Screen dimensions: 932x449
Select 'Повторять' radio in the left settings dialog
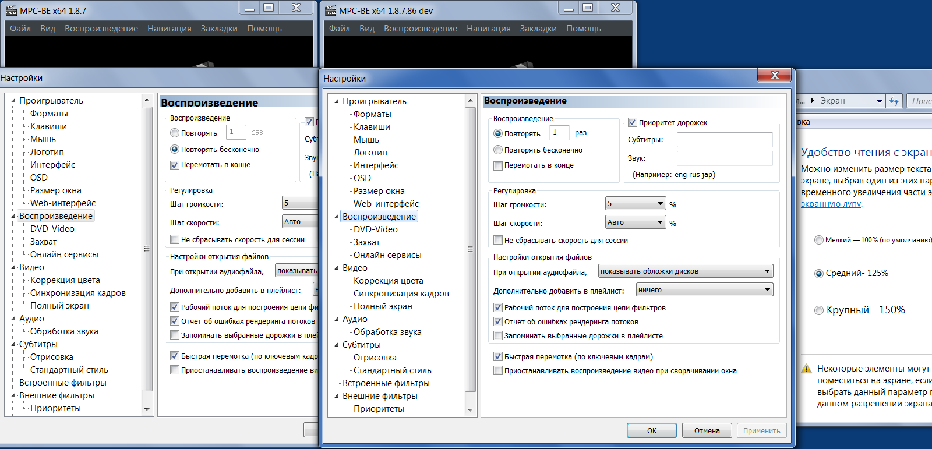(x=175, y=133)
